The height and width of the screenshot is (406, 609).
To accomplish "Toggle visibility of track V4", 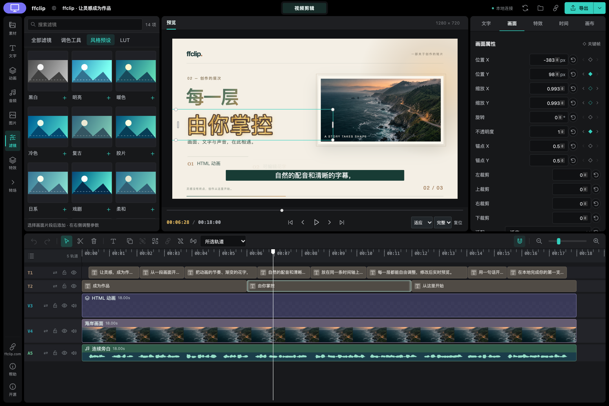I will pos(64,331).
